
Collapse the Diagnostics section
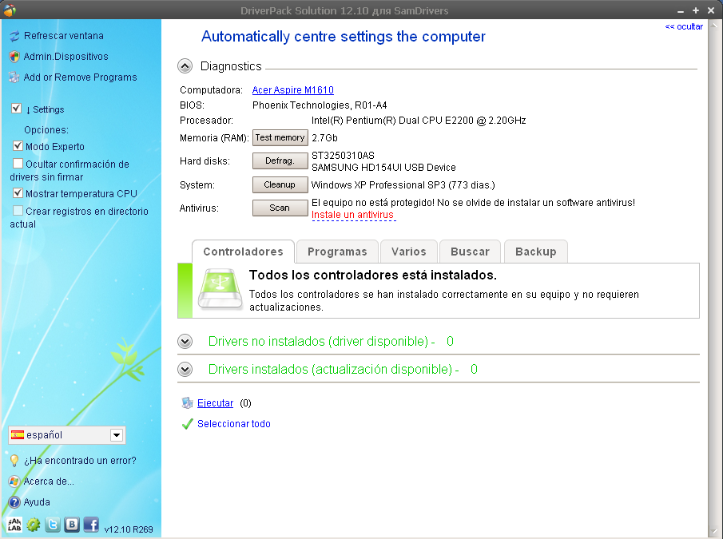185,66
